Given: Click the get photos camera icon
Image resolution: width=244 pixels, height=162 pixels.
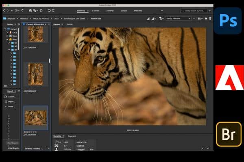Looking at the screenshot, I should coord(31,10).
